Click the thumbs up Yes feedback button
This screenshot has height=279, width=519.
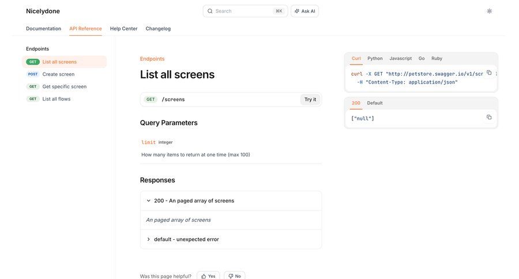click(x=208, y=276)
